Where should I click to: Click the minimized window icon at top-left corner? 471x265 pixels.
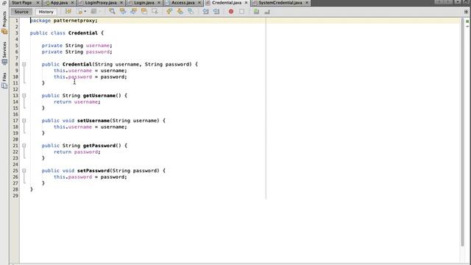click(4, 3)
